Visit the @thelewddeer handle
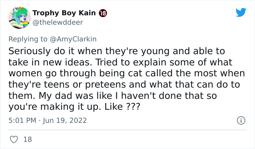This screenshot has height=149, width=255. (x=58, y=23)
